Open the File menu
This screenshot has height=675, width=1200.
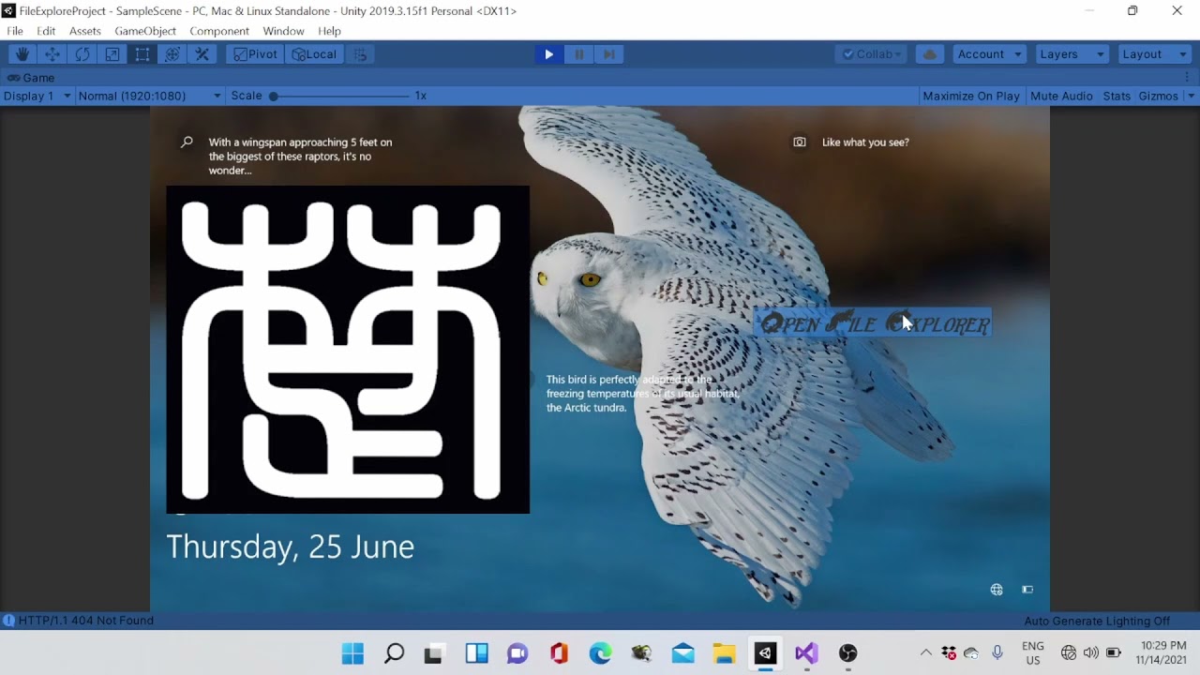pos(15,31)
